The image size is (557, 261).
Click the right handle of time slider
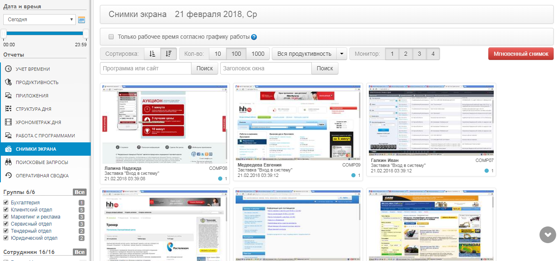pos(86,34)
